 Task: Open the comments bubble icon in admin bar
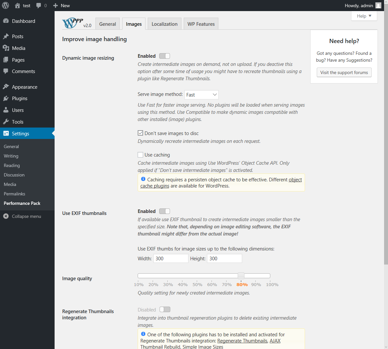pyautogui.click(x=38, y=6)
